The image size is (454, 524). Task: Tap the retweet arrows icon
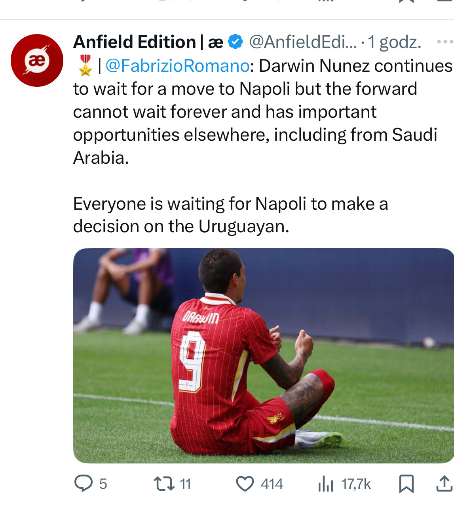(x=164, y=484)
